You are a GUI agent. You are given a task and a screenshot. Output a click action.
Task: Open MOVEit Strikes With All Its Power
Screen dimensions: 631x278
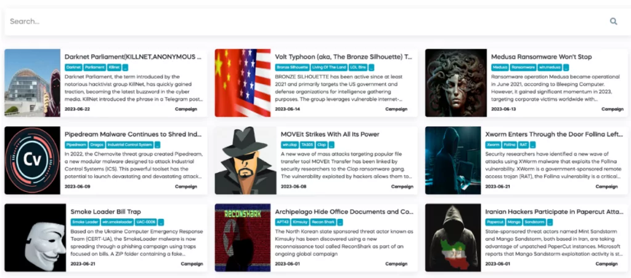[x=330, y=134]
